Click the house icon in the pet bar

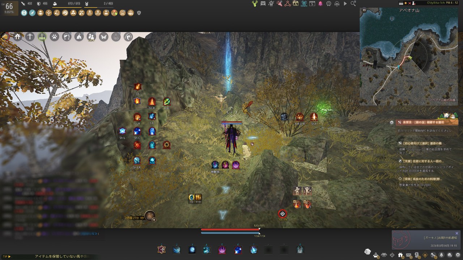tap(17, 37)
